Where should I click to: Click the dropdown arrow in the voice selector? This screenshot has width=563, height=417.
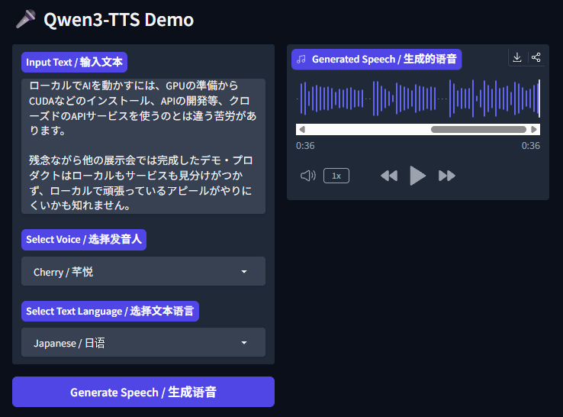click(244, 272)
